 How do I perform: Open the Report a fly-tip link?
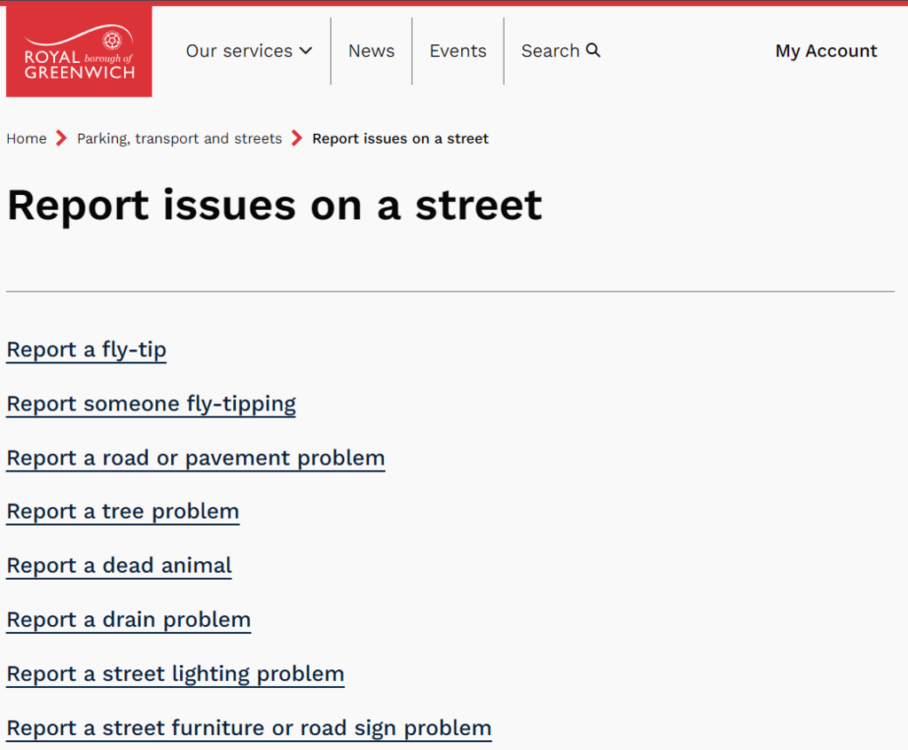tap(86, 350)
